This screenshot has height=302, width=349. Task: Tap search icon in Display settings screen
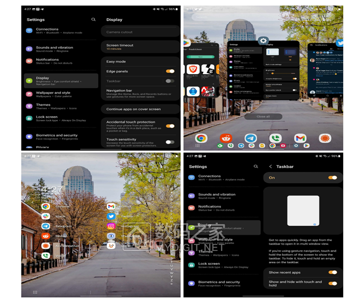coord(94,19)
